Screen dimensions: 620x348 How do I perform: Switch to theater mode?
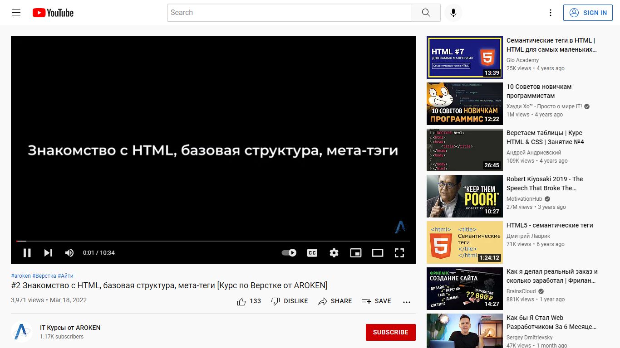[378, 253]
